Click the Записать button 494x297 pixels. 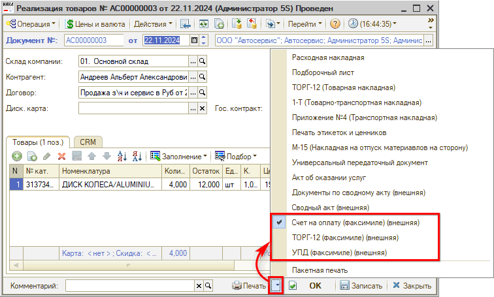[361, 286]
